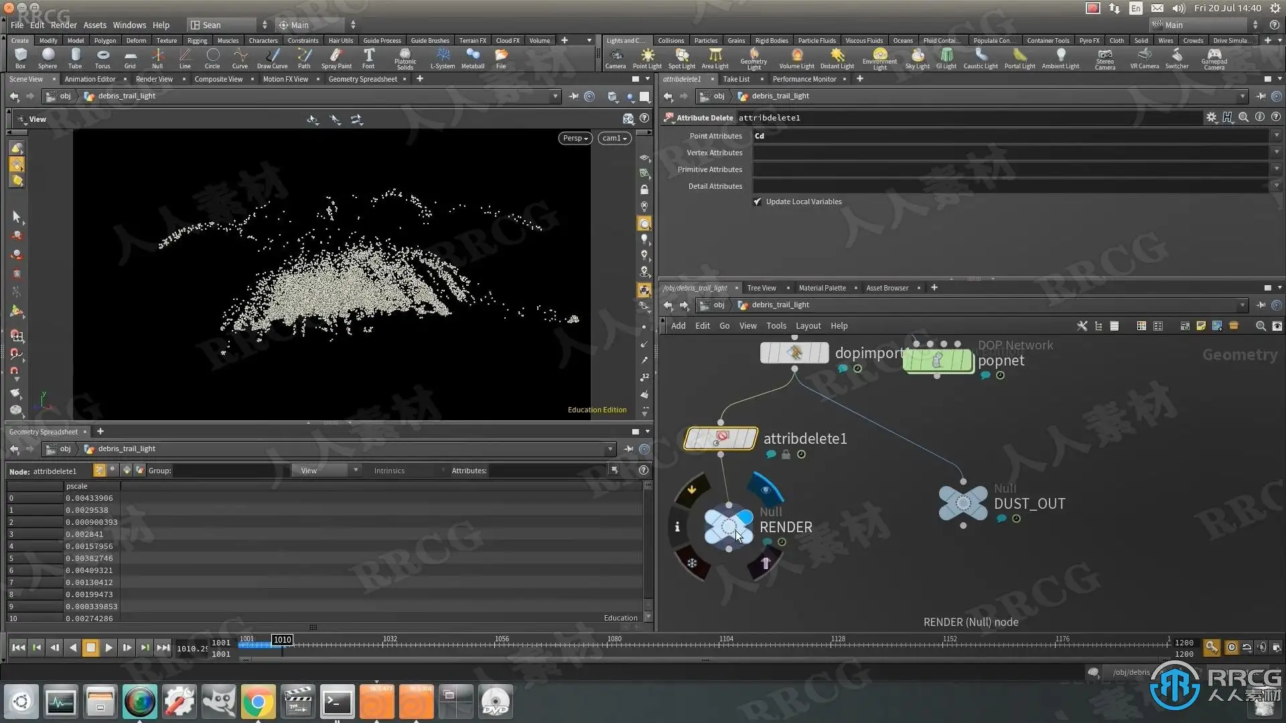The height and width of the screenshot is (723, 1286).
Task: Open Primitive Attributes dropdown arrow
Action: coord(1277,169)
